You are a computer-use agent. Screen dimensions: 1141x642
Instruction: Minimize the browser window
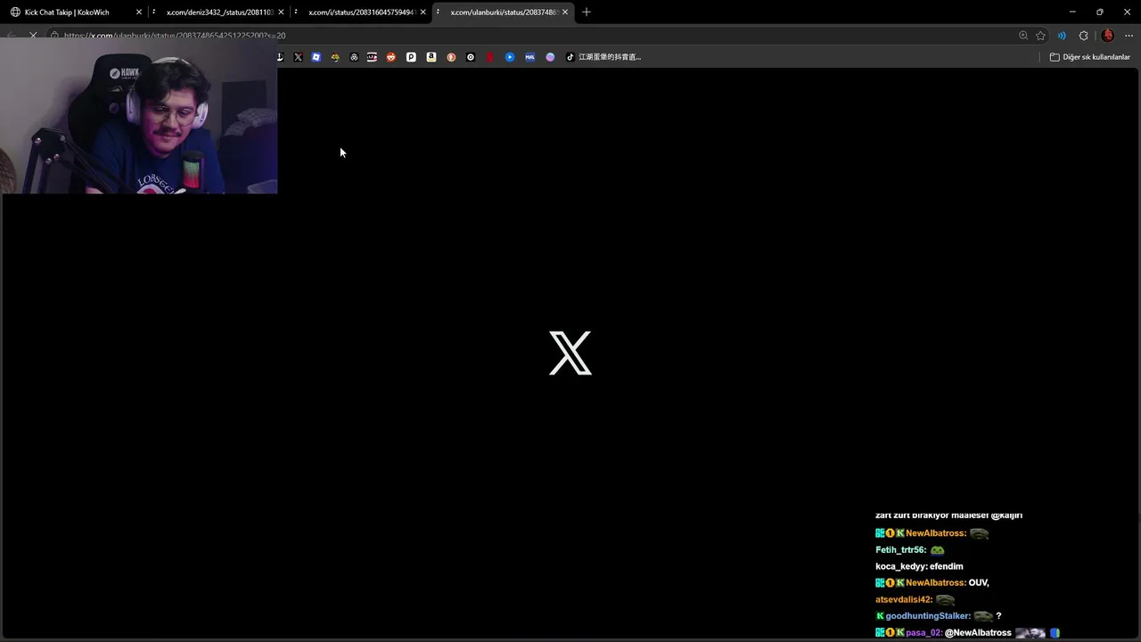(1072, 12)
